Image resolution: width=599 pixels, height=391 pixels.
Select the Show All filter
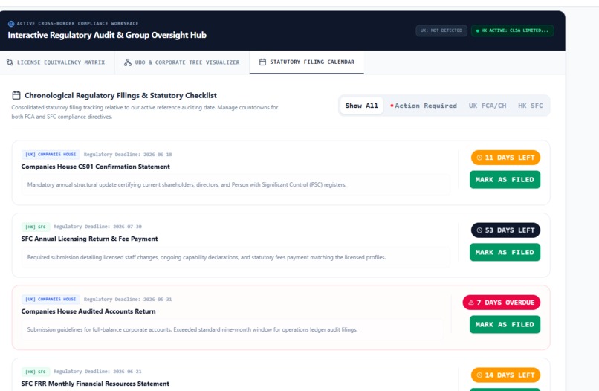(x=361, y=106)
